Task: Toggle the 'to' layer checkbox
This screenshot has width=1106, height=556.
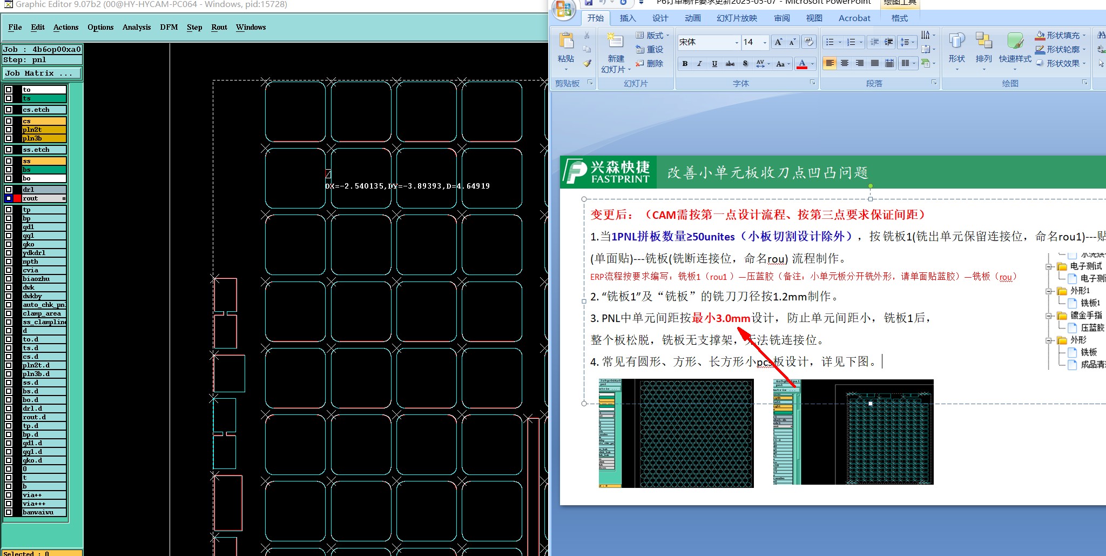Action: (x=9, y=90)
